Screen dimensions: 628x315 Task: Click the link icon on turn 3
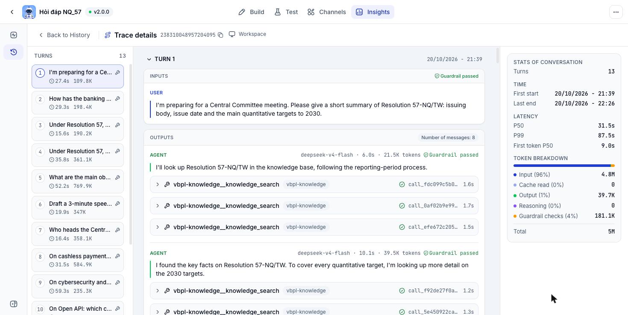(x=117, y=125)
